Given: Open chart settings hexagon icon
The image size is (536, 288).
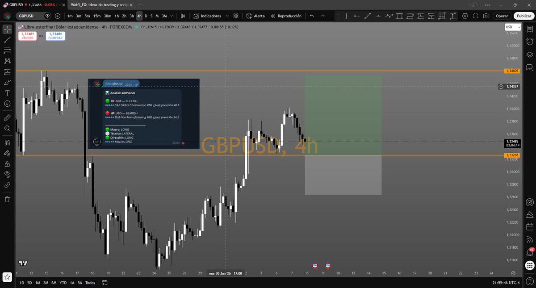Looking at the screenshot, I should [465, 16].
